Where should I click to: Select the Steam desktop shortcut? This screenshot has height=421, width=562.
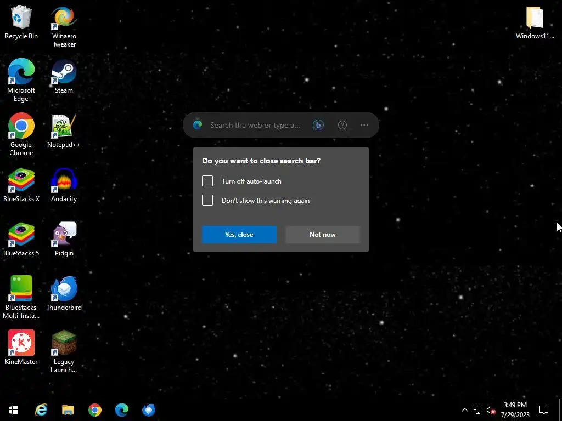(x=64, y=77)
